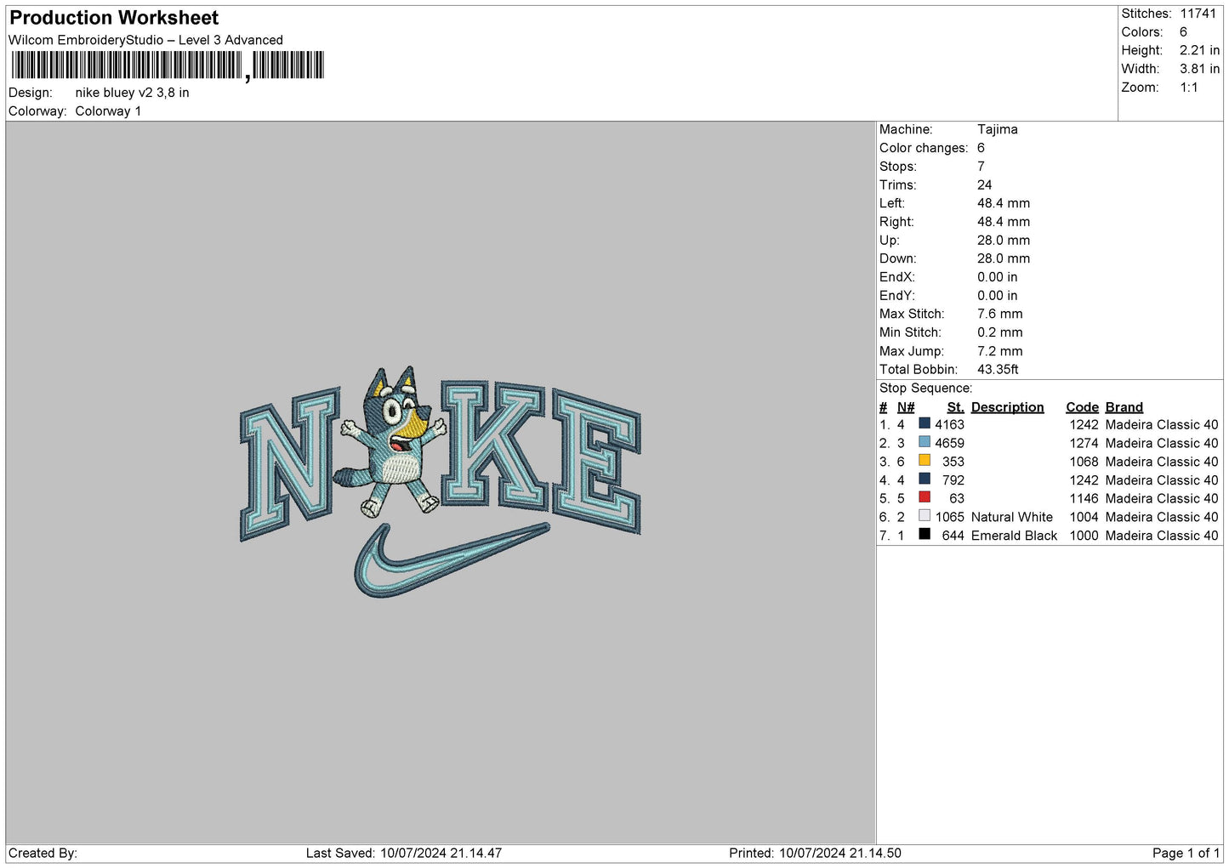Viewport: 1229px width, 868px height.
Task: Click the swoosh in the embroidery design
Action: 451,559
